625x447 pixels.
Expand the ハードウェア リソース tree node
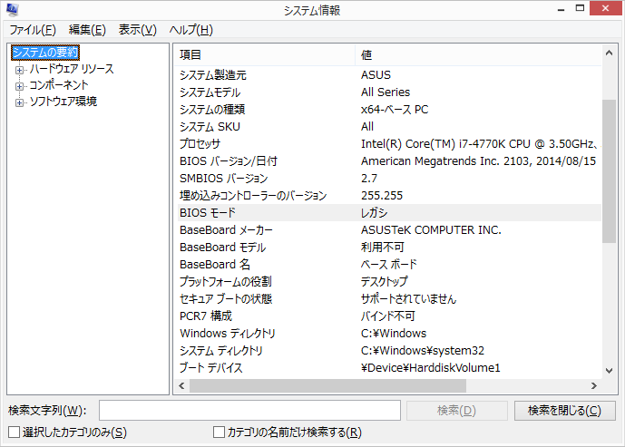pos(18,69)
